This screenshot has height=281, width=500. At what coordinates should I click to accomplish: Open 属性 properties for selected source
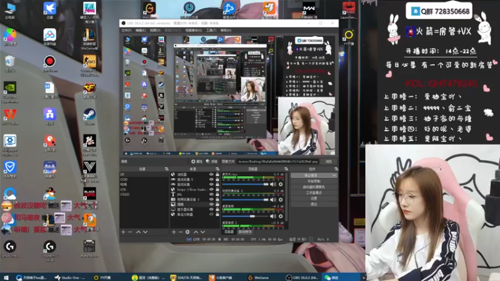[x=197, y=162]
